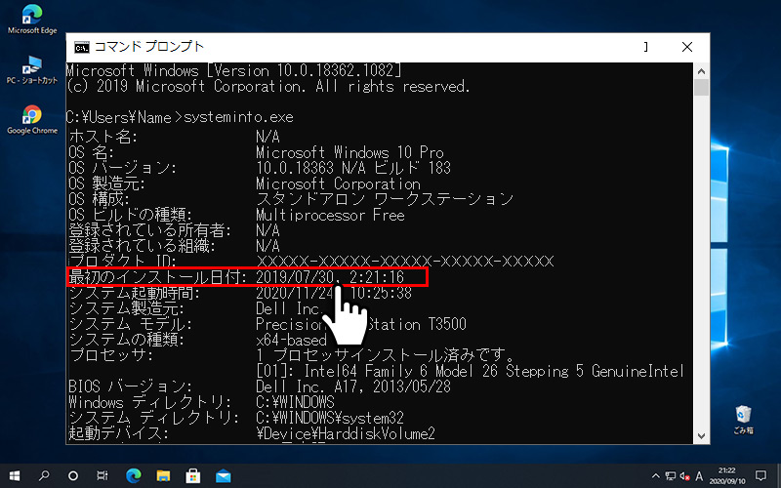781x488 pixels.
Task: Open Cortana circle on taskbar
Action: tap(73, 475)
